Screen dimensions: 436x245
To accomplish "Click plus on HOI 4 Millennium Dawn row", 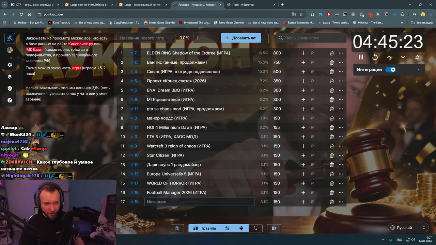I will click(303, 127).
